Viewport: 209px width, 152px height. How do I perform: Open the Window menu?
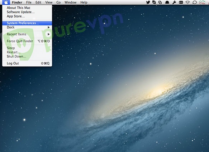pyautogui.click(x=70, y=3)
